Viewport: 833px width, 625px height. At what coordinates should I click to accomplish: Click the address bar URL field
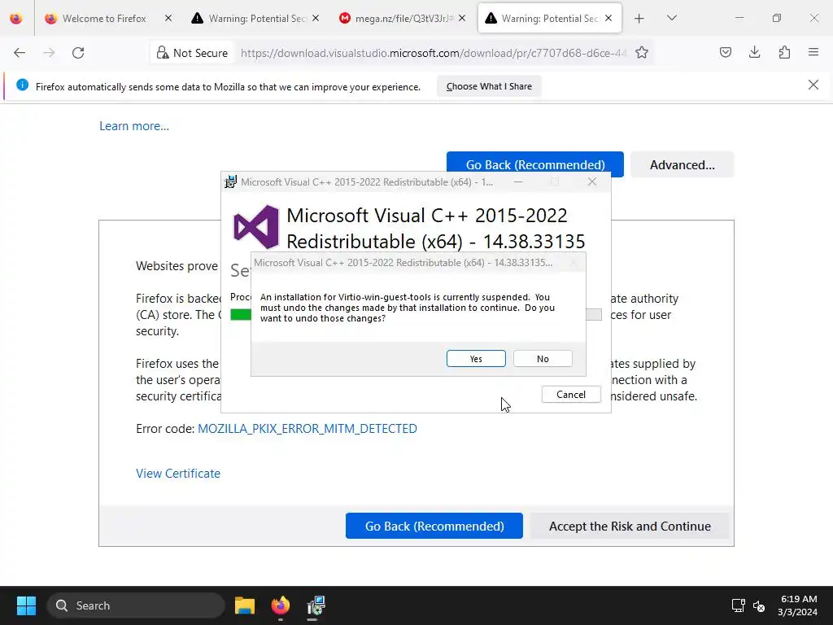tap(434, 53)
